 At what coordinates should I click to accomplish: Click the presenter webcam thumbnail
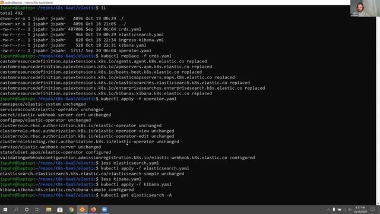coord(365,8)
